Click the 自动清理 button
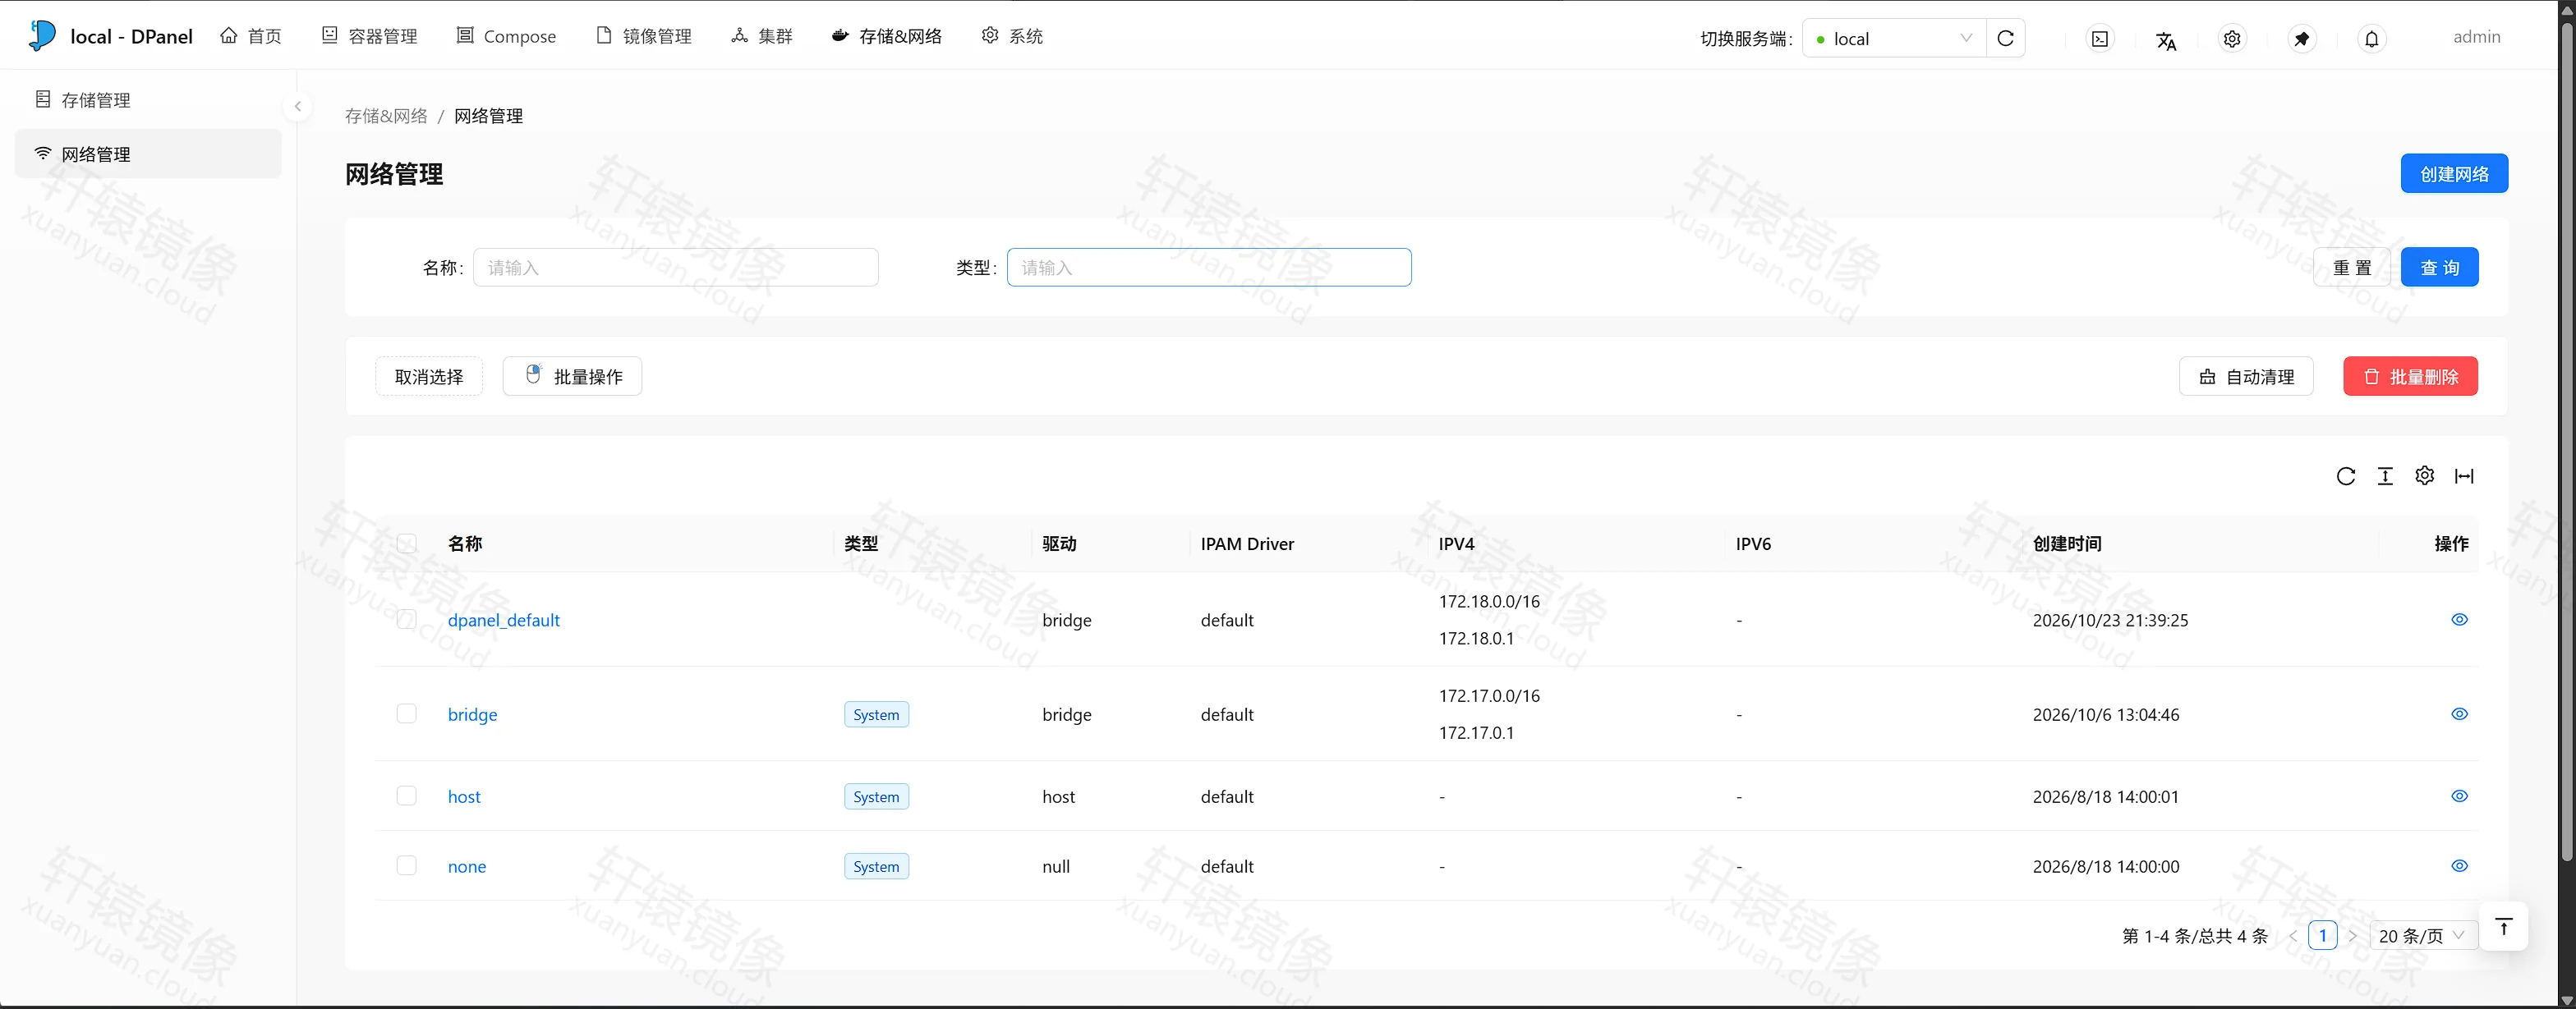2576x1009 pixels. (x=2246, y=377)
